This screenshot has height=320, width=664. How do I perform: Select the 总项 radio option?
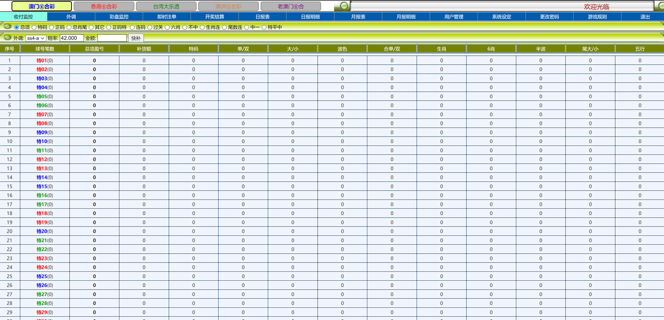click(x=17, y=27)
